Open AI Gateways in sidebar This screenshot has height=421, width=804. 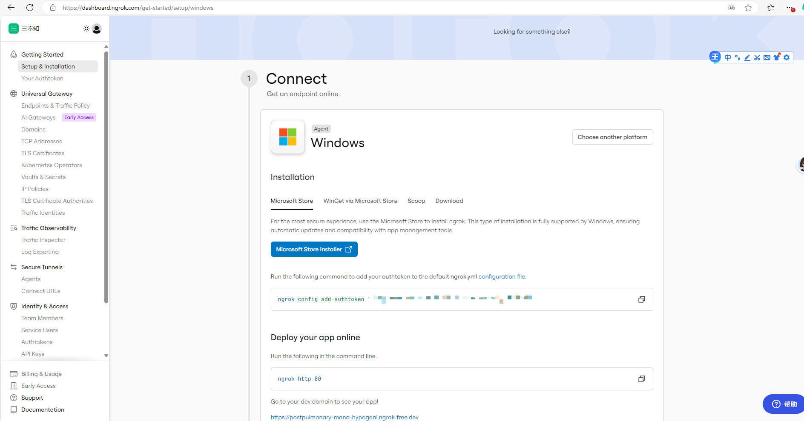(x=38, y=117)
